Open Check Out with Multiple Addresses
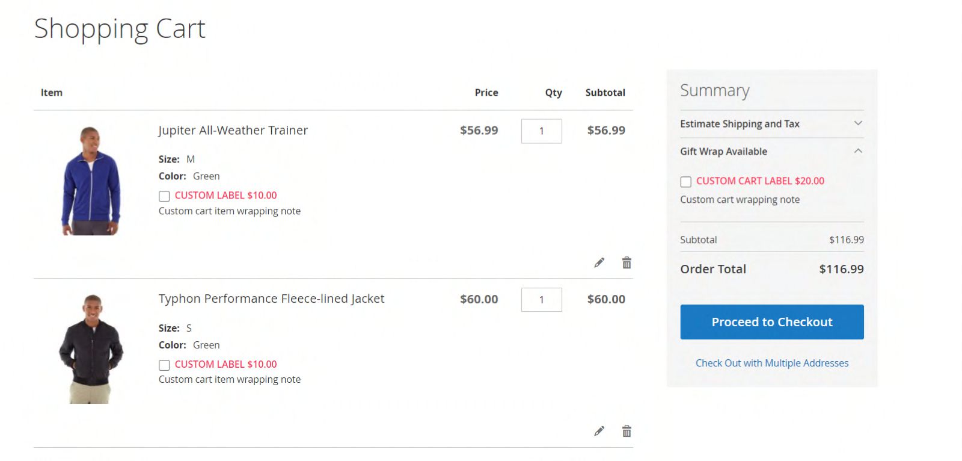962x461 pixels. [x=771, y=363]
